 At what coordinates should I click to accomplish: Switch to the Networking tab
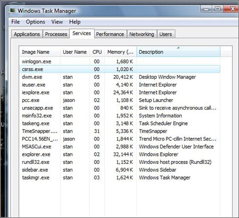tap(142, 34)
